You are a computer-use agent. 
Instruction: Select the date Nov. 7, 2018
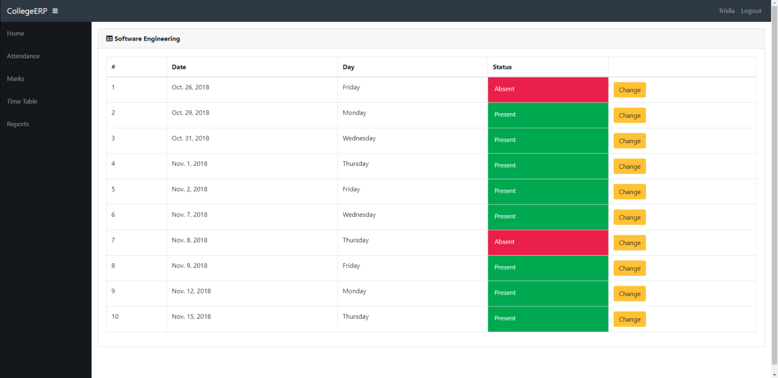pyautogui.click(x=190, y=215)
